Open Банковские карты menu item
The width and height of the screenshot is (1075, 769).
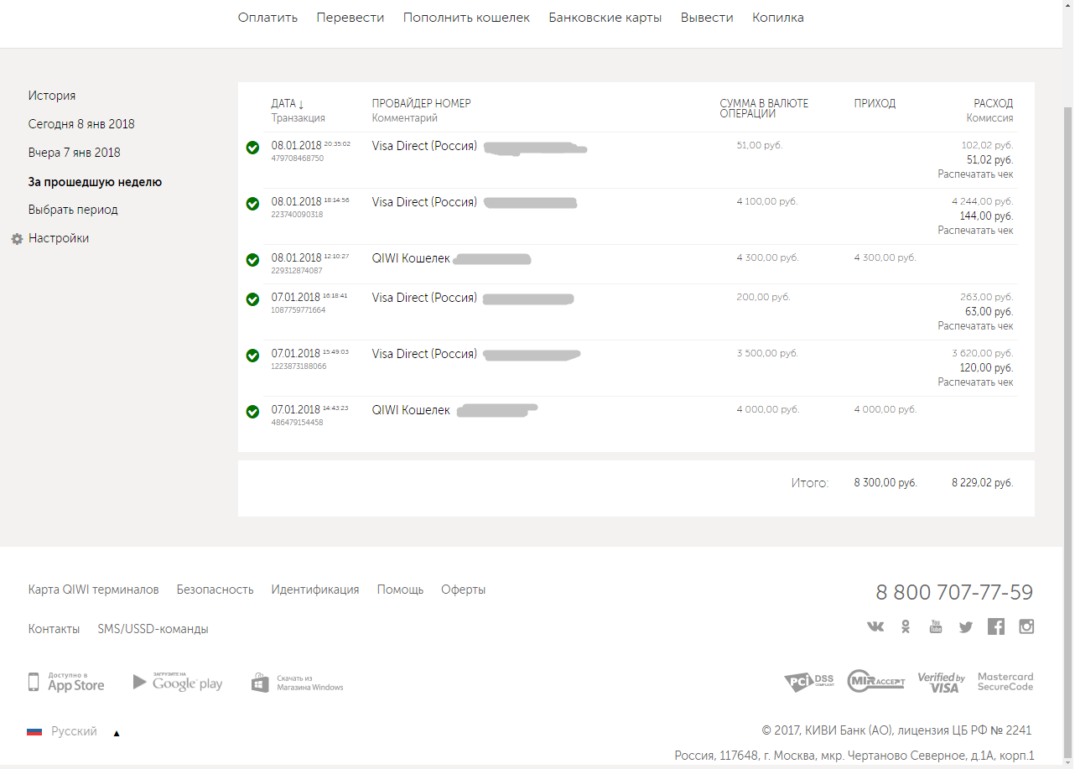(605, 18)
